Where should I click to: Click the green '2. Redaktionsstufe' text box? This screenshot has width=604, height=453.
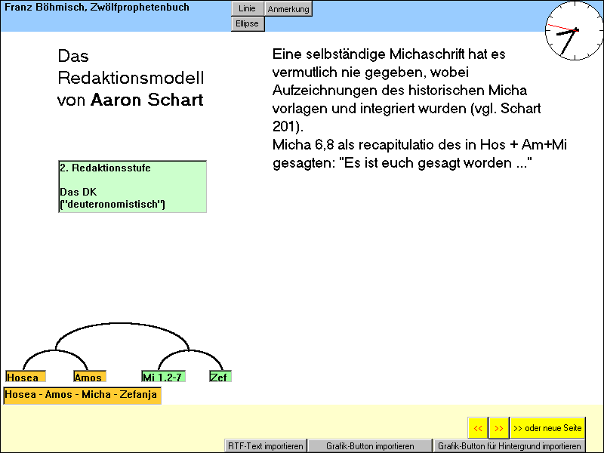(x=132, y=186)
